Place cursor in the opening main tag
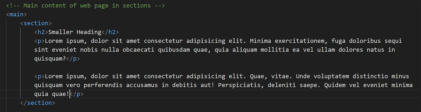This screenshot has width=421, height=112. coord(16,14)
